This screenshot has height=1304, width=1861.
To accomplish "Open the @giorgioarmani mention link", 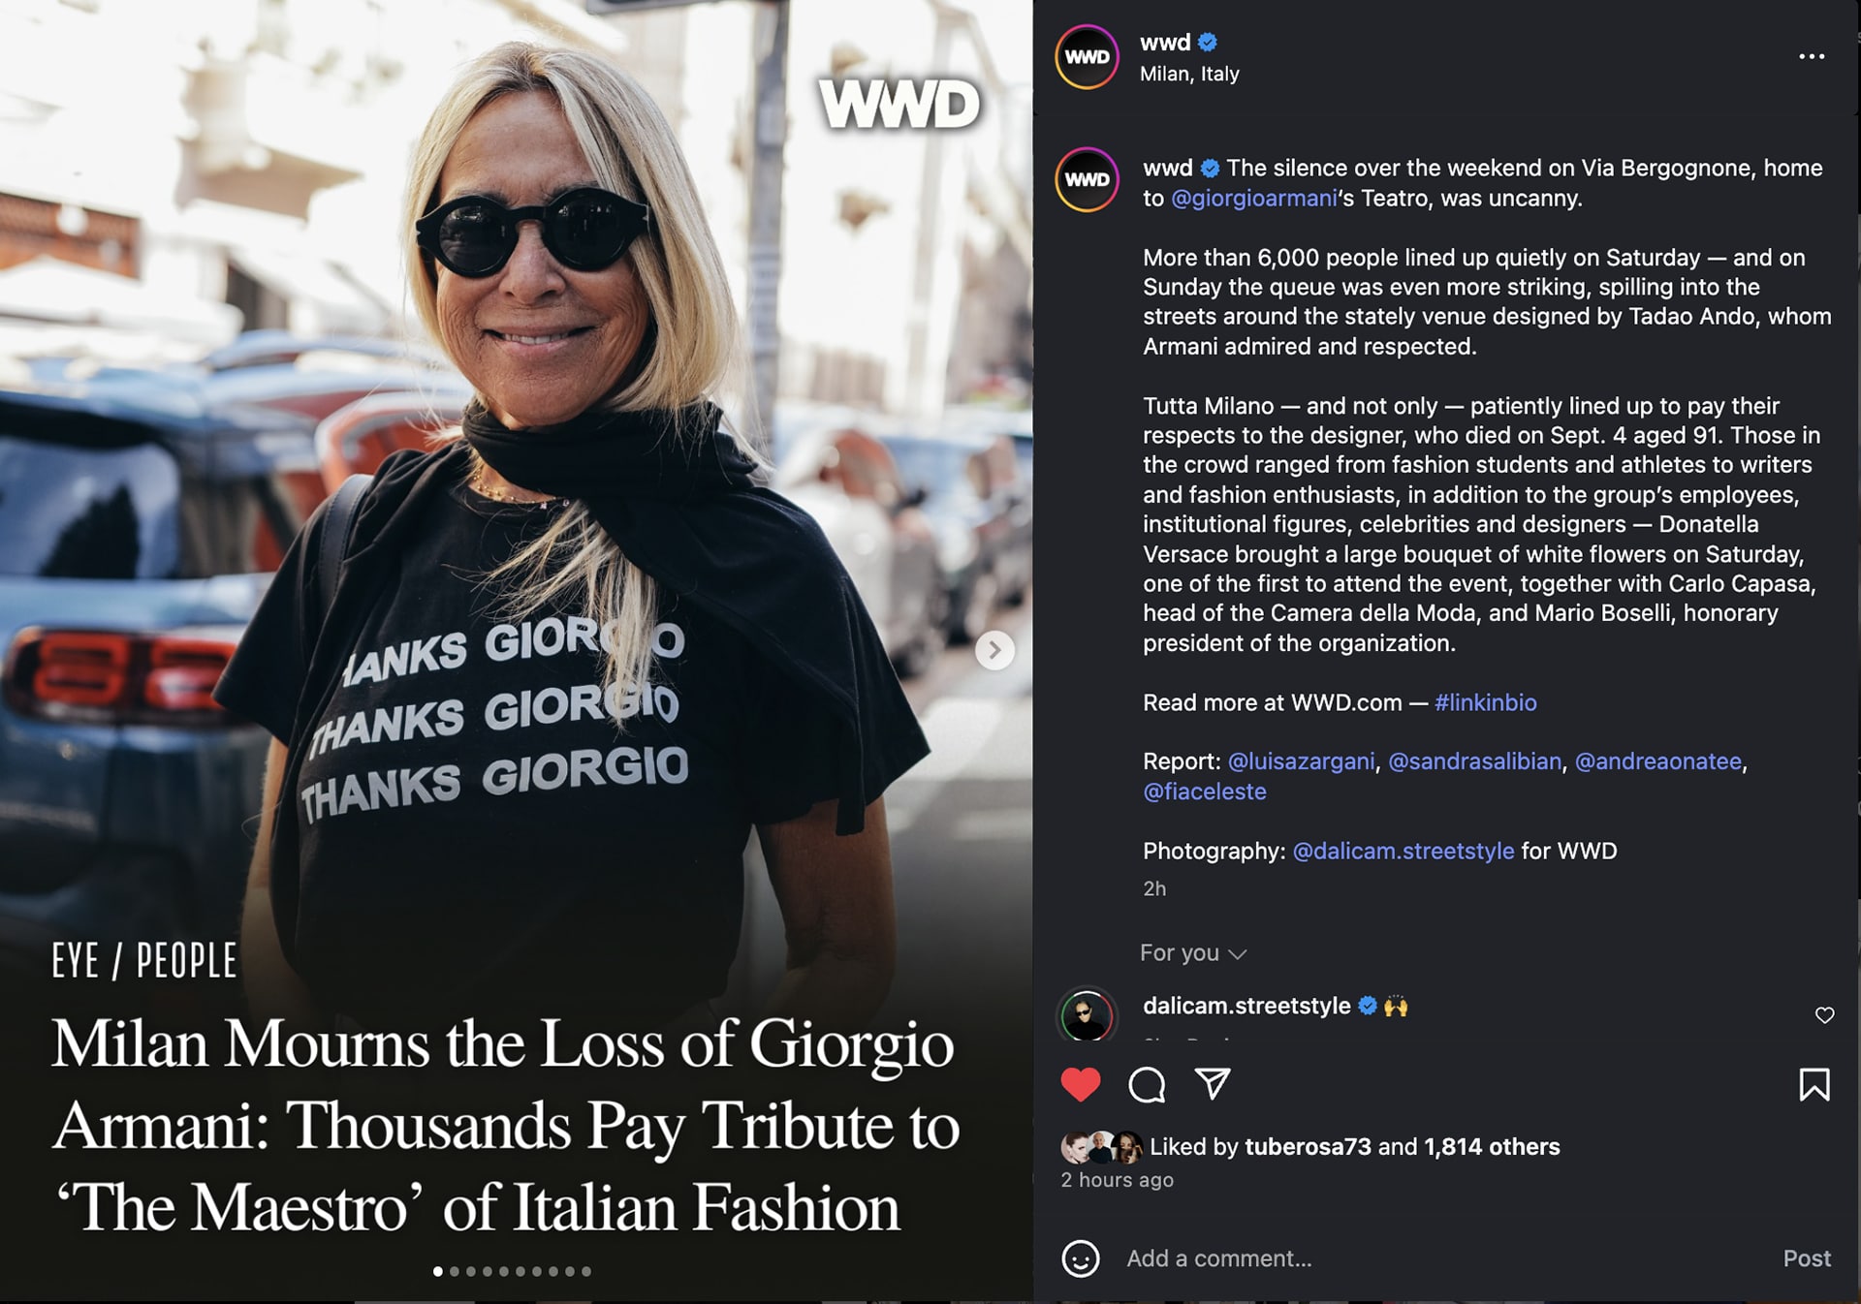I will click(x=1254, y=199).
